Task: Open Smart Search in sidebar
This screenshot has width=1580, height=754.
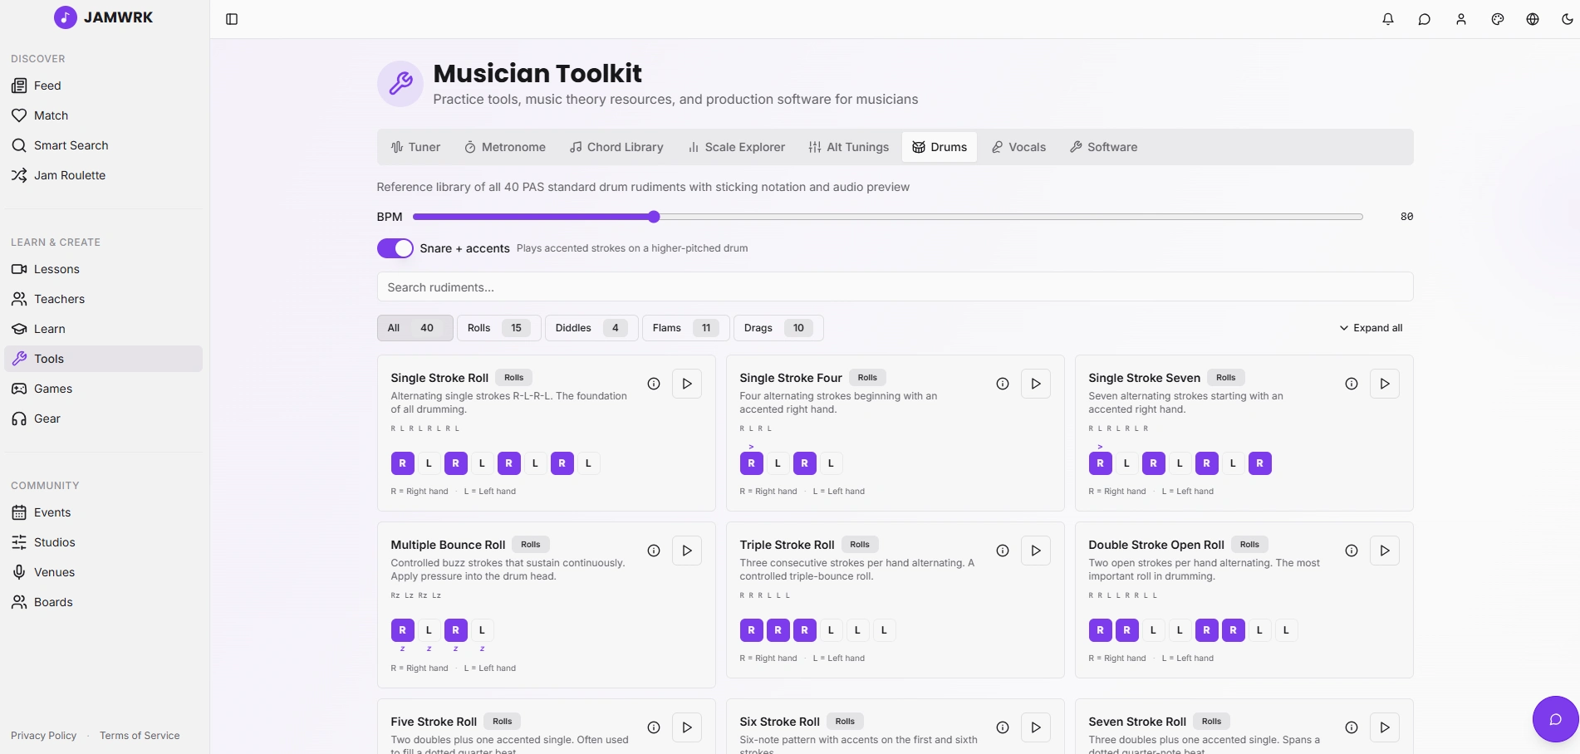Action: point(104,145)
